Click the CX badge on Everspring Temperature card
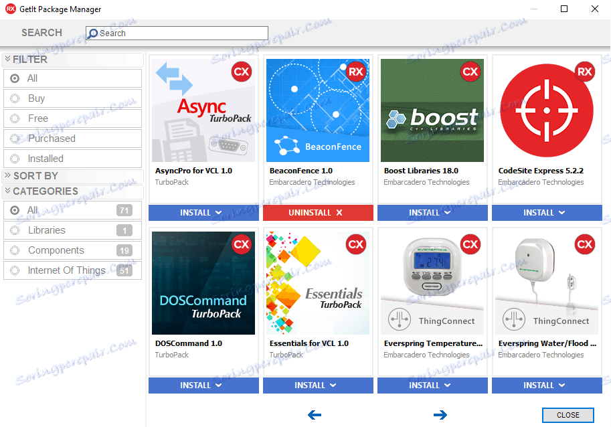Screen dimensions: 611x427 click(x=470, y=244)
